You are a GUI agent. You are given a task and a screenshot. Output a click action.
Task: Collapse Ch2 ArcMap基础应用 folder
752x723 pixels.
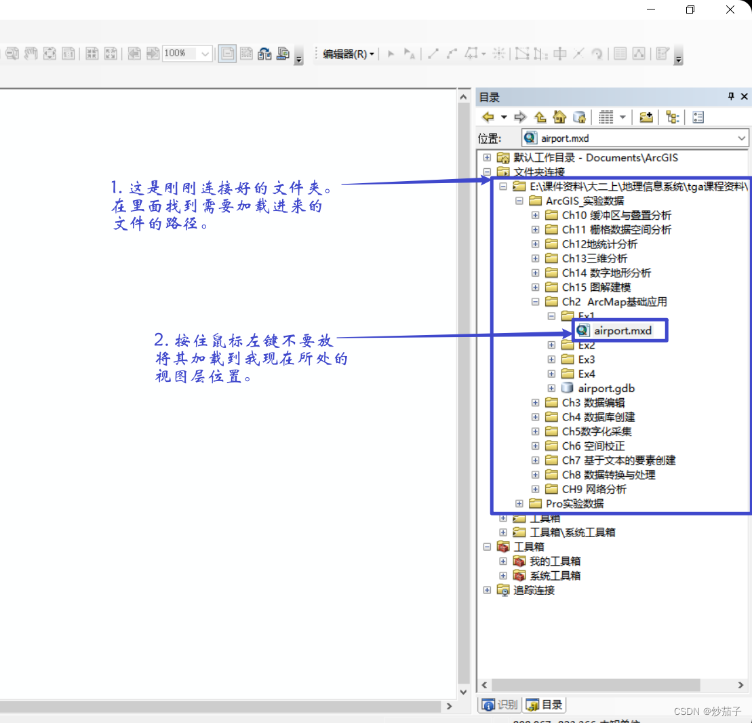click(x=535, y=302)
